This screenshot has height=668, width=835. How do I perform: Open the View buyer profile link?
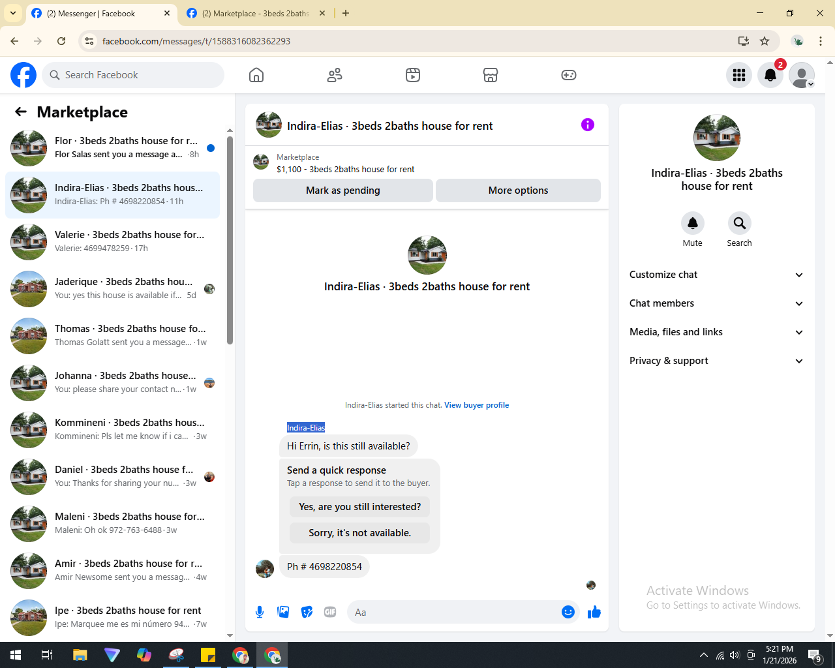[477, 405]
